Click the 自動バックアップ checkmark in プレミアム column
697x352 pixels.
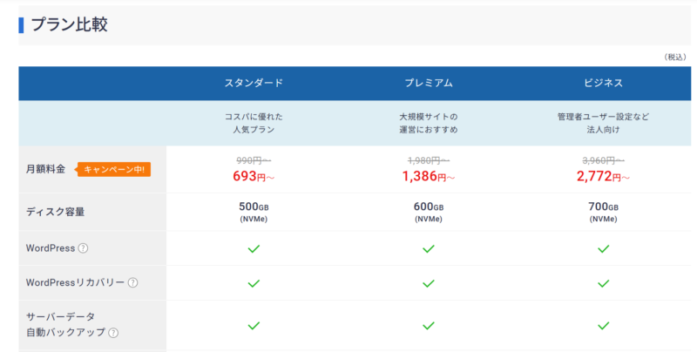(428, 325)
